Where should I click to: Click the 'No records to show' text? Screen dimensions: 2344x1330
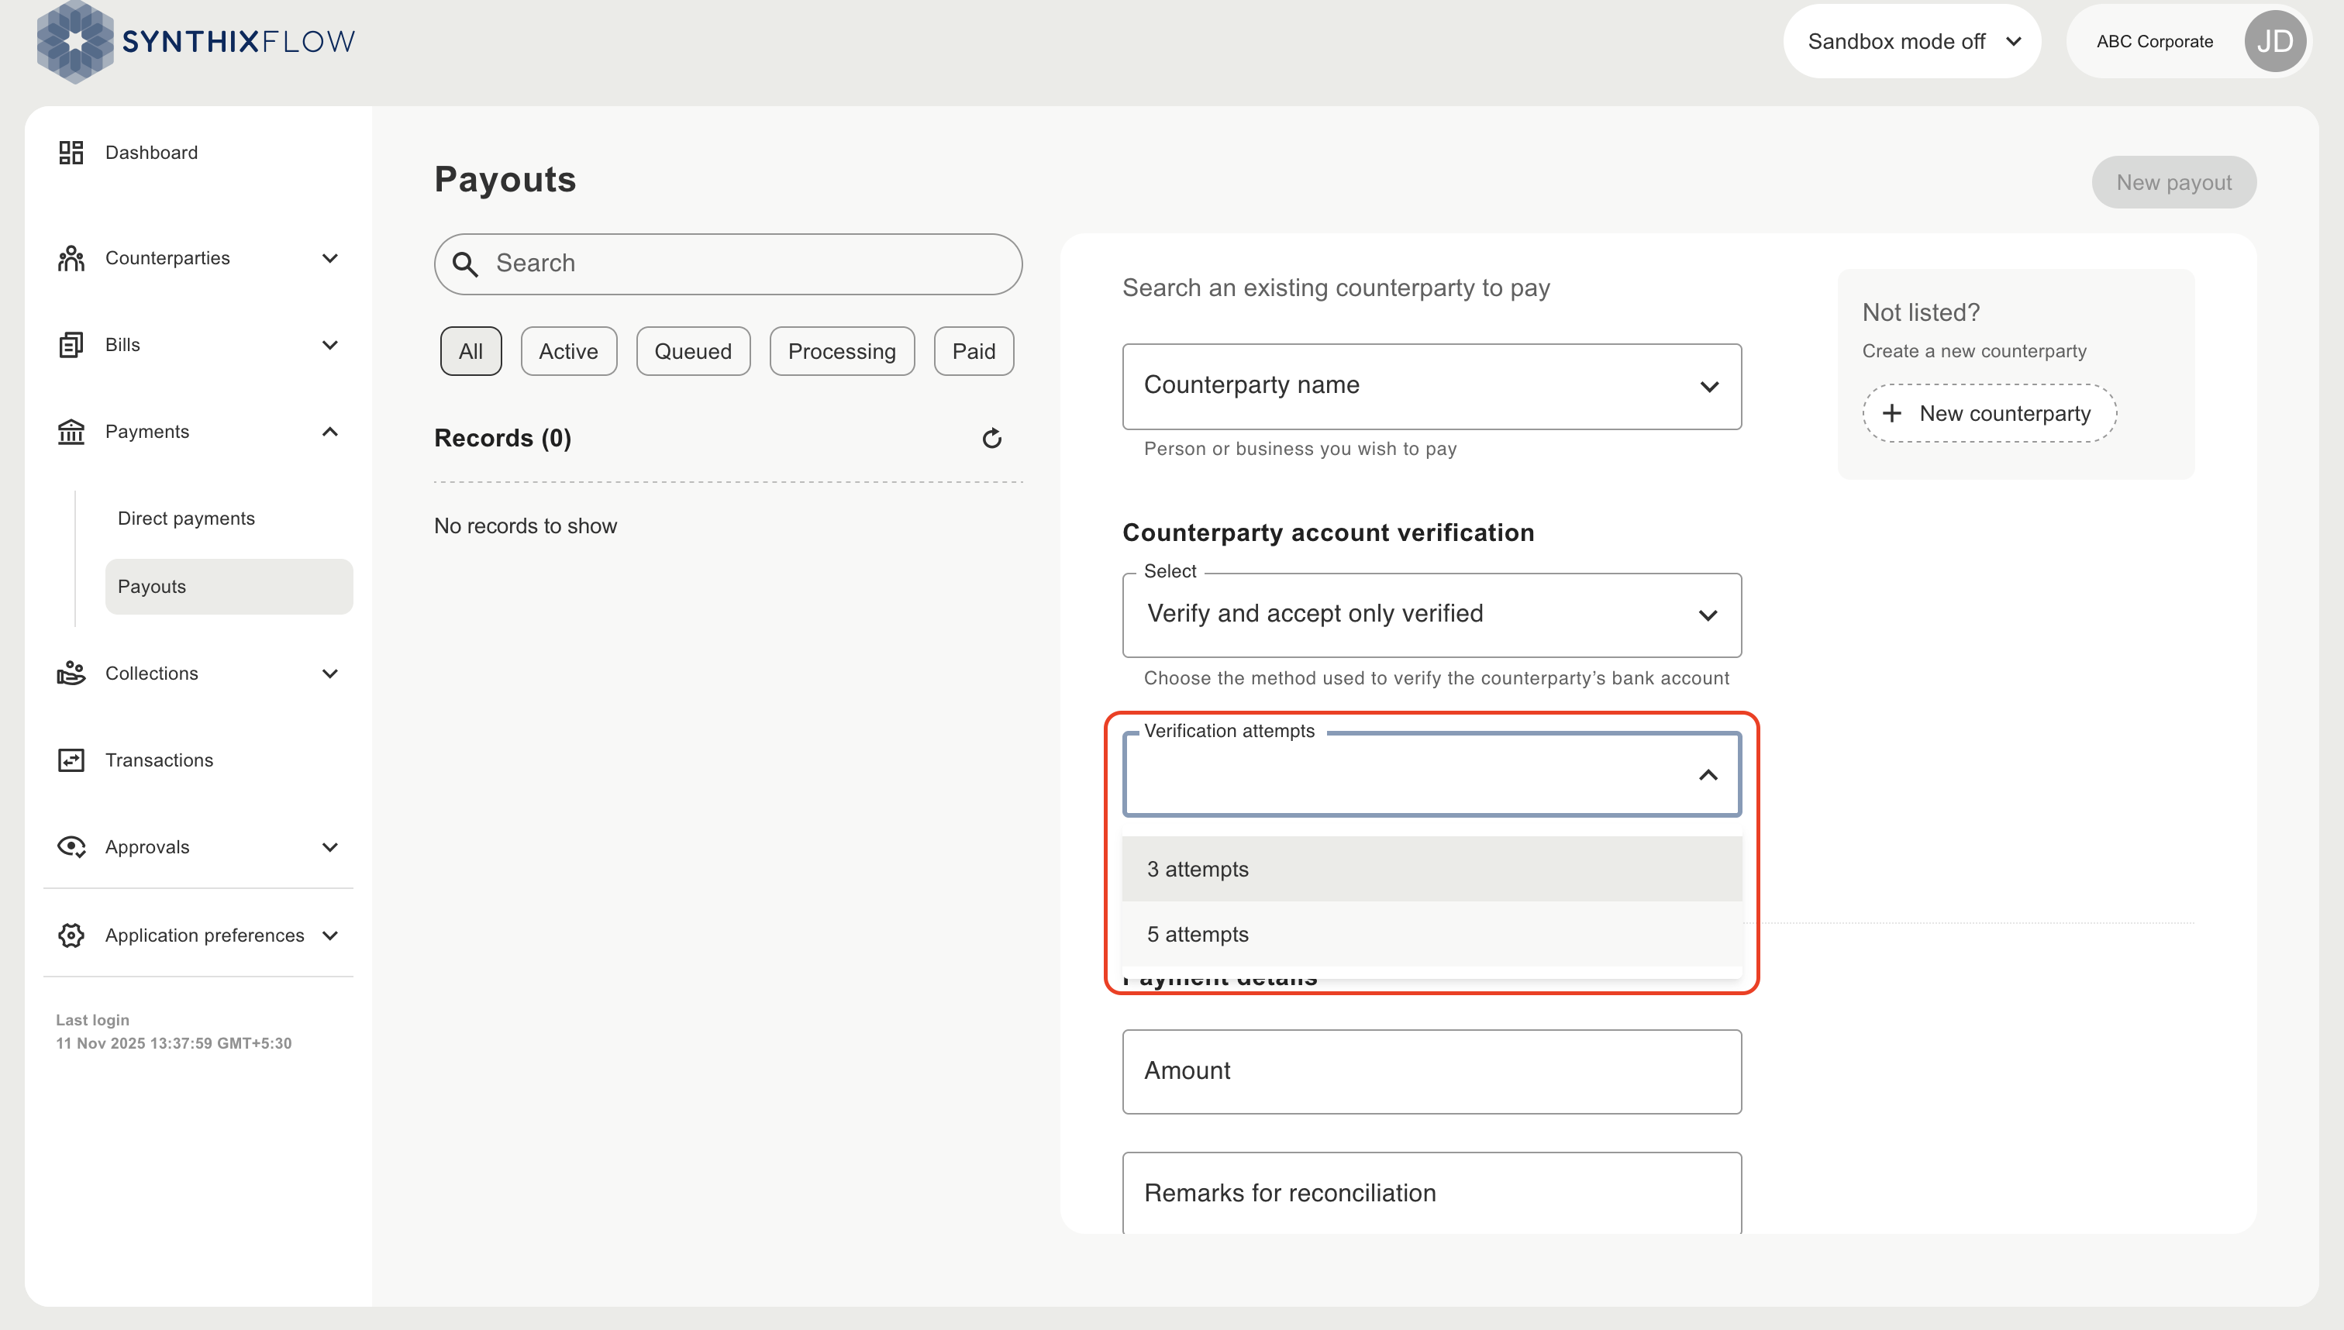526,526
